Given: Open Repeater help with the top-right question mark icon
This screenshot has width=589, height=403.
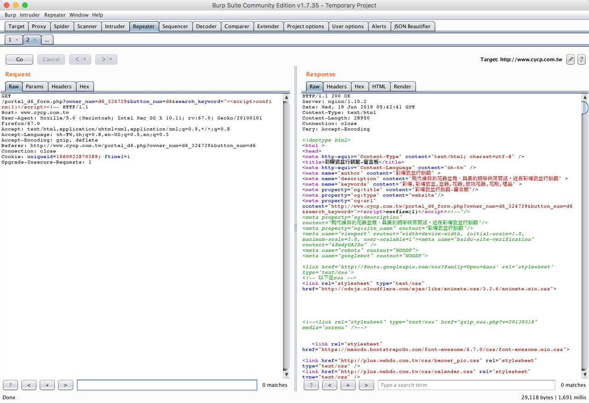Looking at the screenshot, I should point(582,59).
